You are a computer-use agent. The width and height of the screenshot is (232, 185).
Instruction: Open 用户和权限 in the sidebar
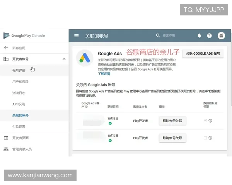20,82
